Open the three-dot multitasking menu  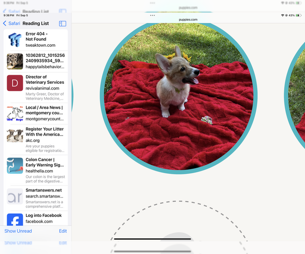click(x=152, y=15)
